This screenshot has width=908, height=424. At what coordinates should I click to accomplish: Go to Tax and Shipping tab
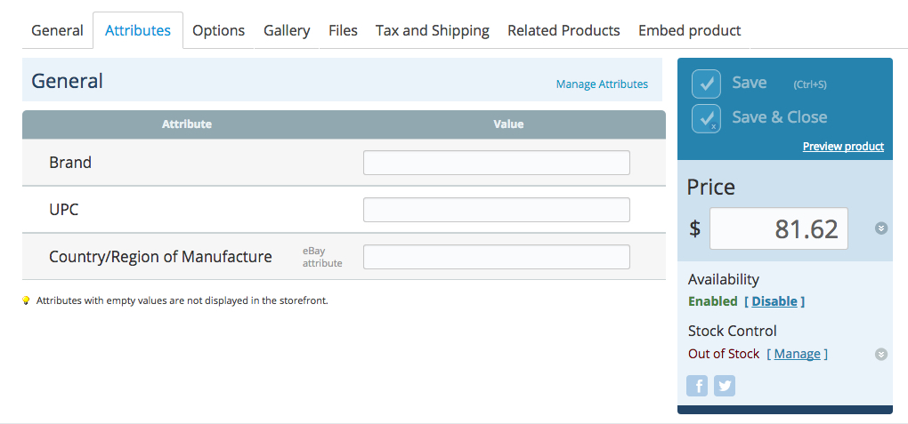(x=432, y=30)
